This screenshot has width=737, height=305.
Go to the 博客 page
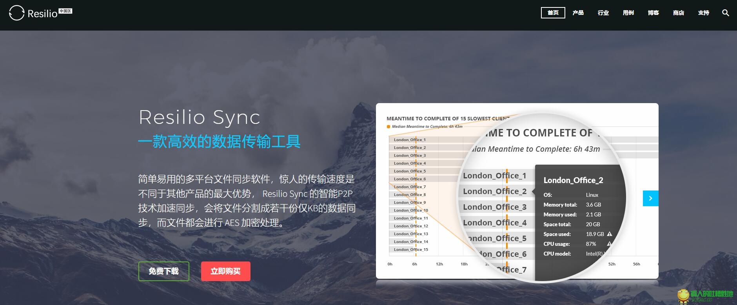click(x=653, y=13)
